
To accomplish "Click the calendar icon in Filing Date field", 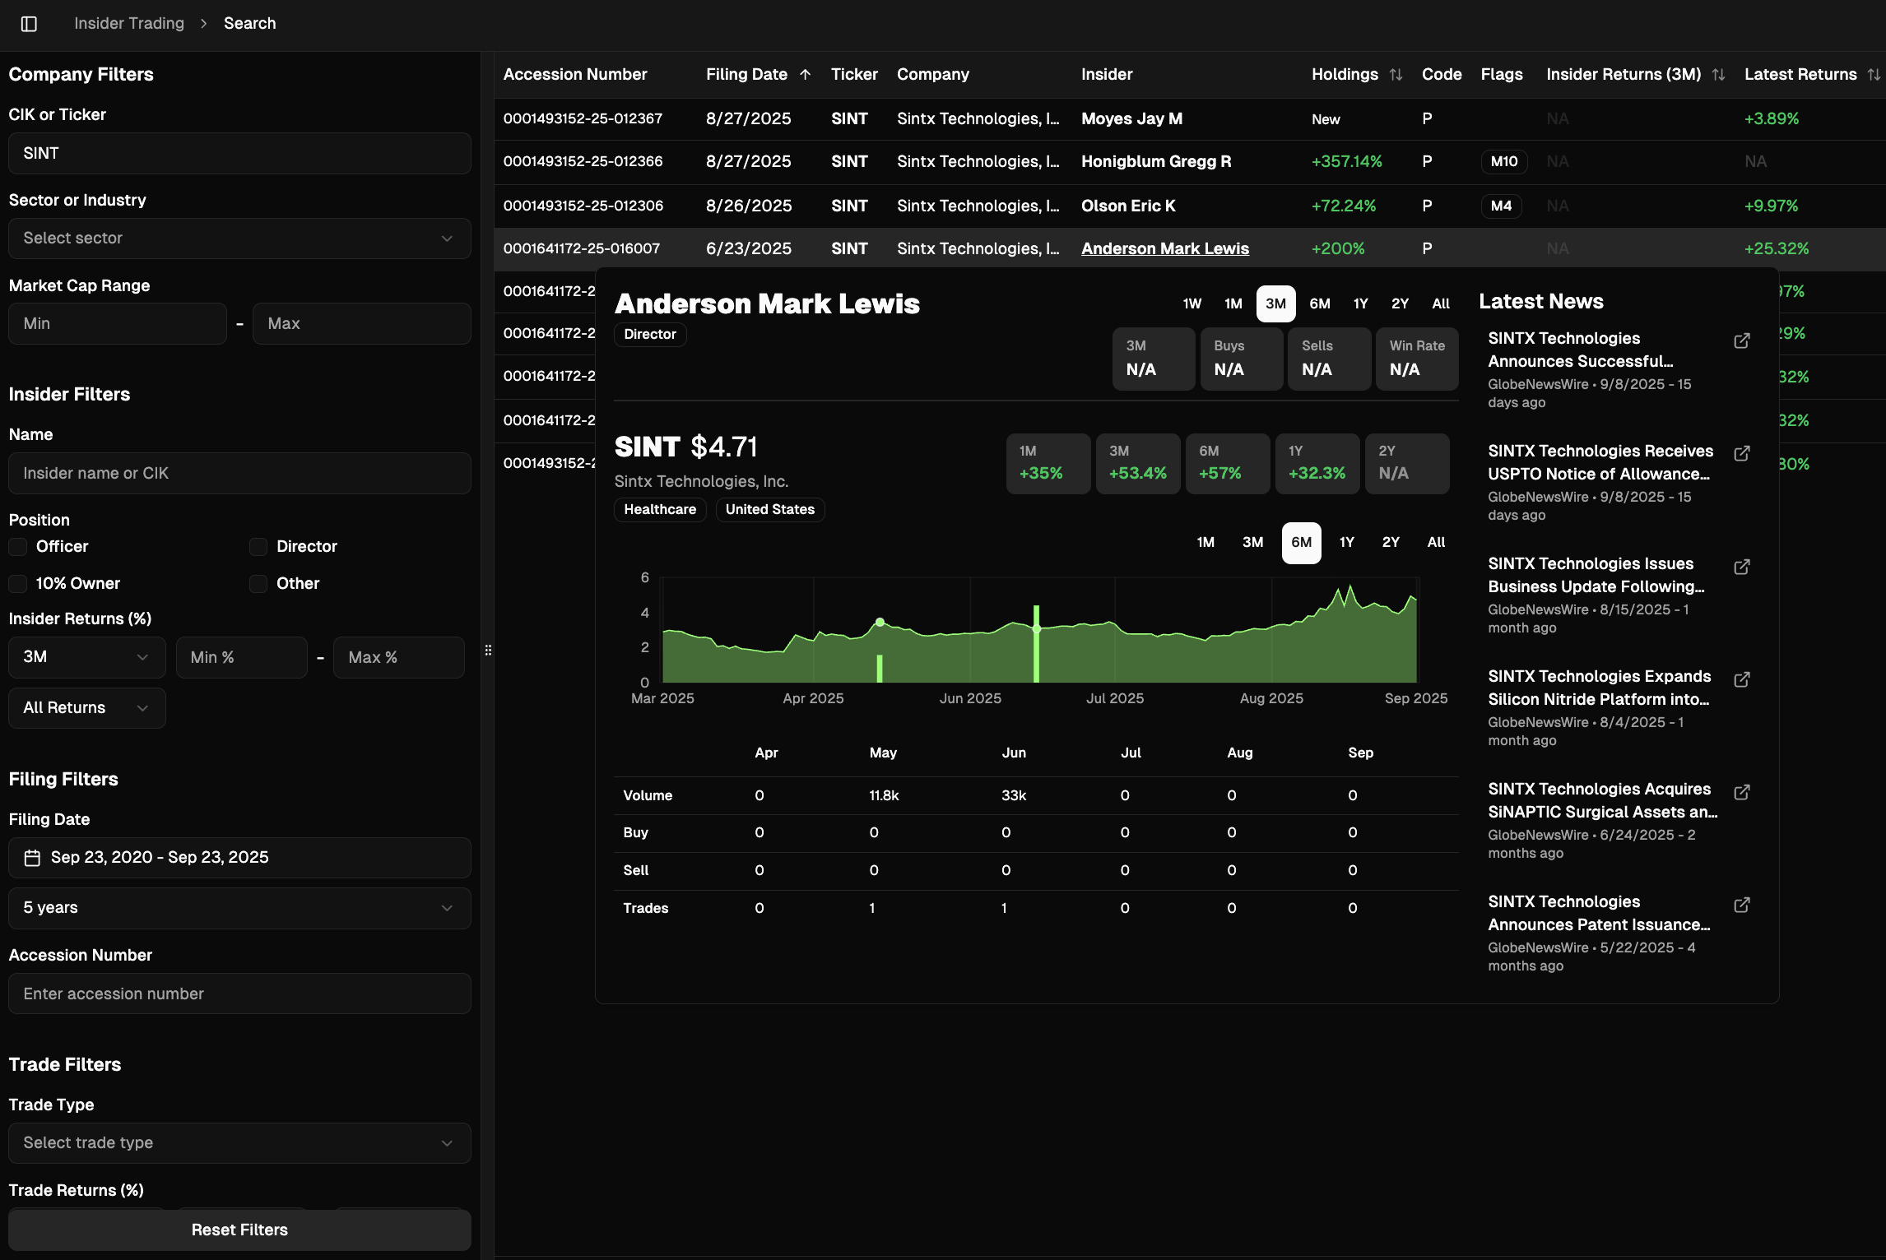I will click(32, 858).
